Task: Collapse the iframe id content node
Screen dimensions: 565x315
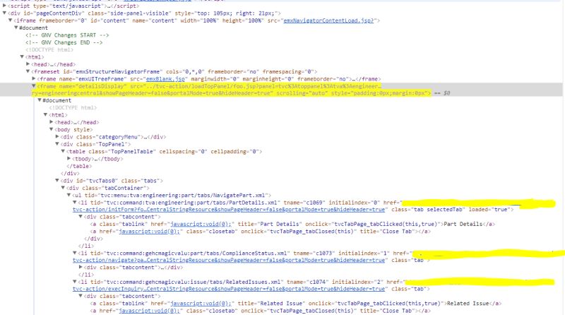Action: coord(10,20)
